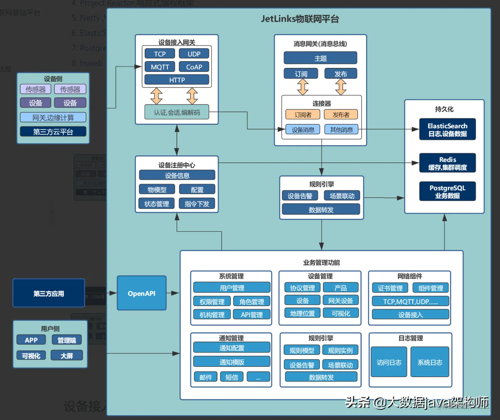This screenshot has width=500, height=420.
Task: Select the 产品 block in 设备管理
Action: click(x=341, y=288)
